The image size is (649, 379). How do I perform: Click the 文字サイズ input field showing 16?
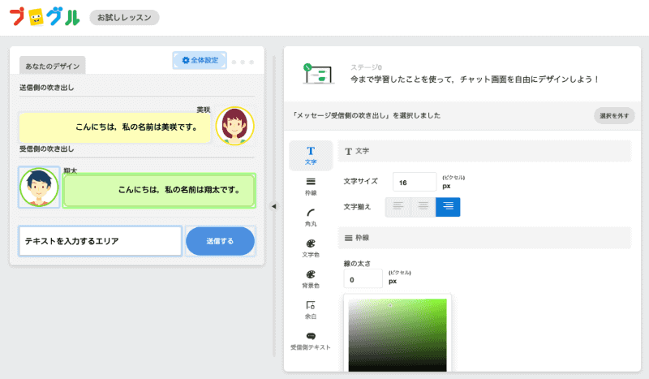pyautogui.click(x=415, y=183)
